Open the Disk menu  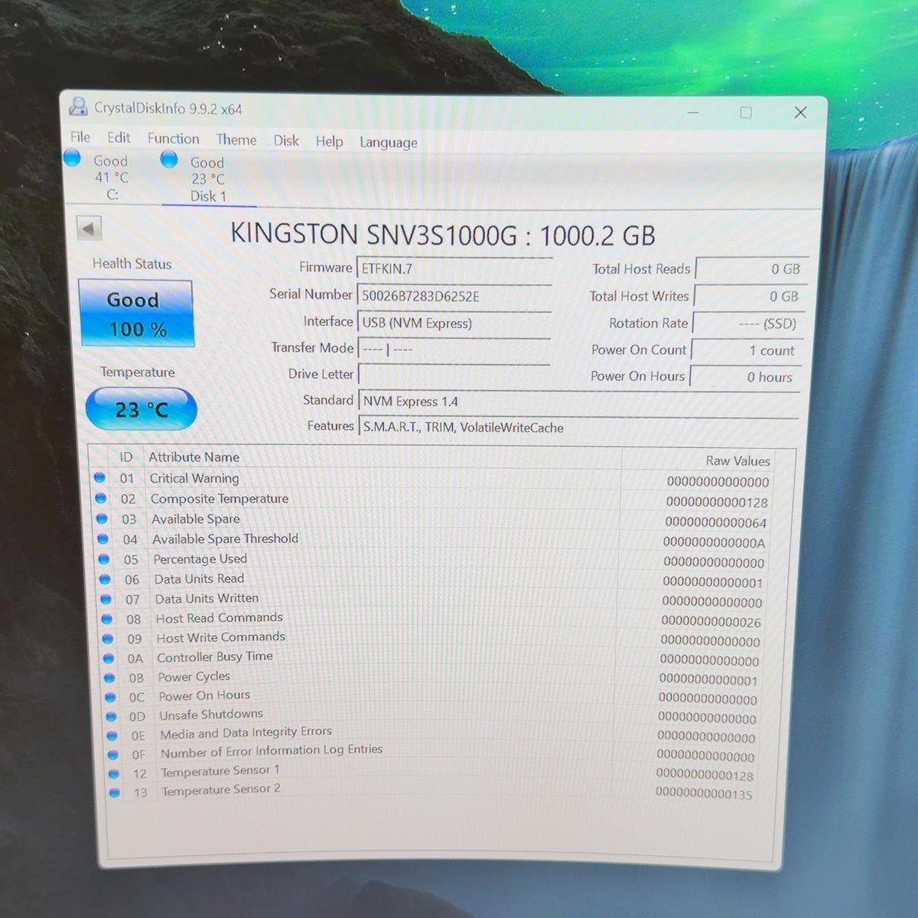pos(286,141)
